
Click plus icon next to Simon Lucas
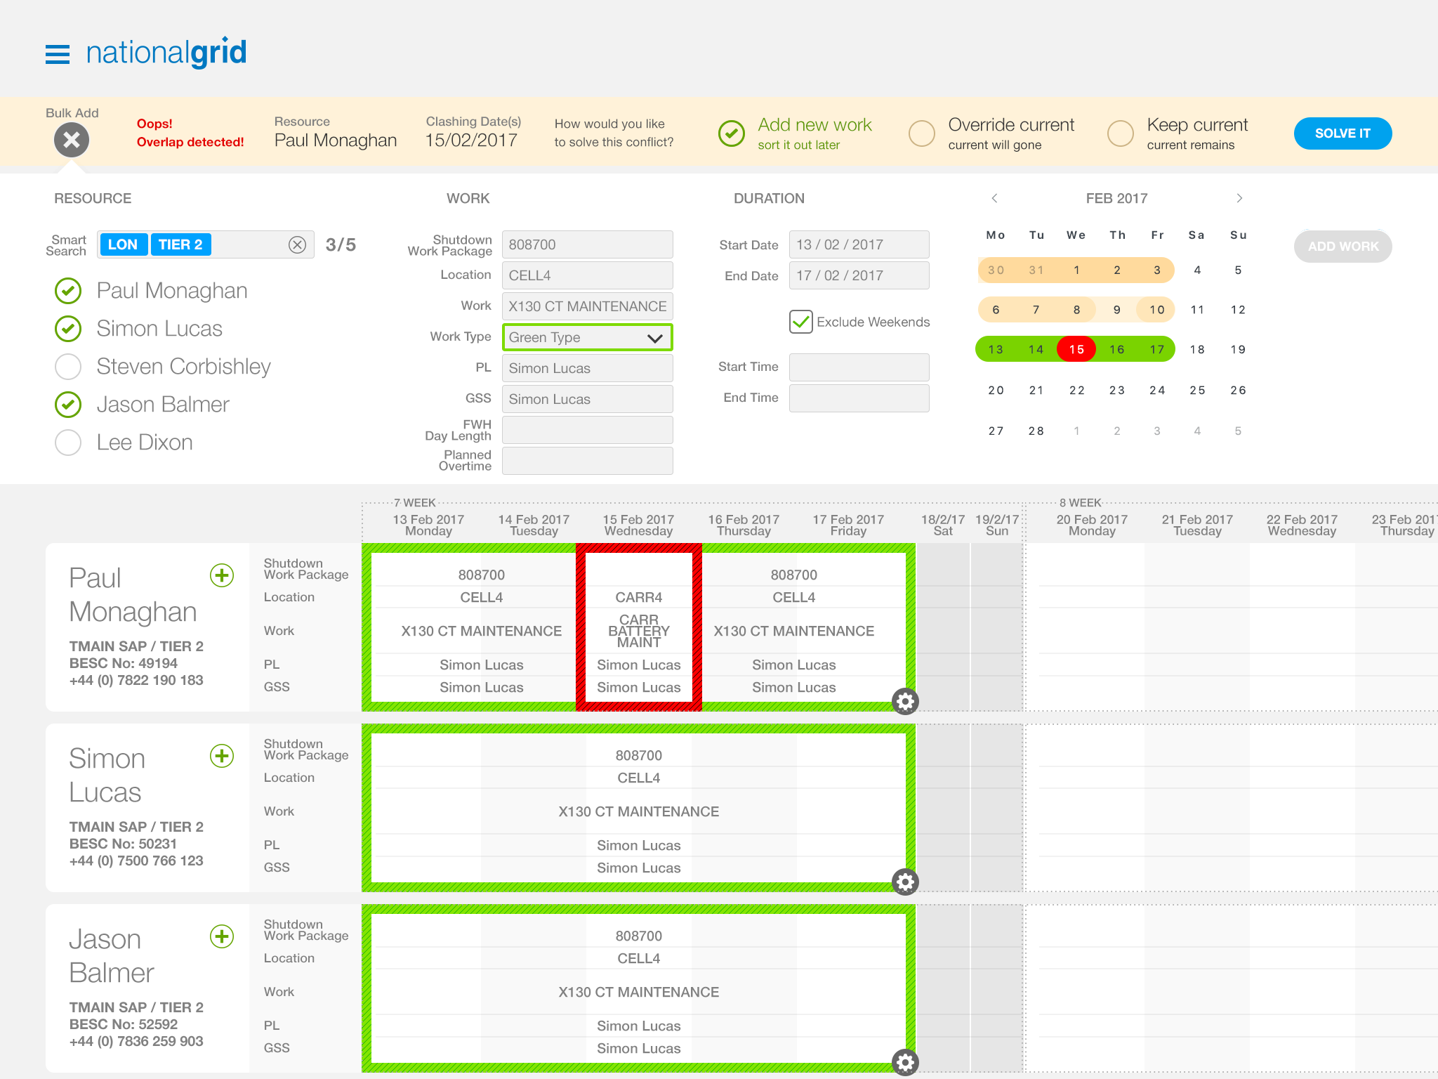222,756
